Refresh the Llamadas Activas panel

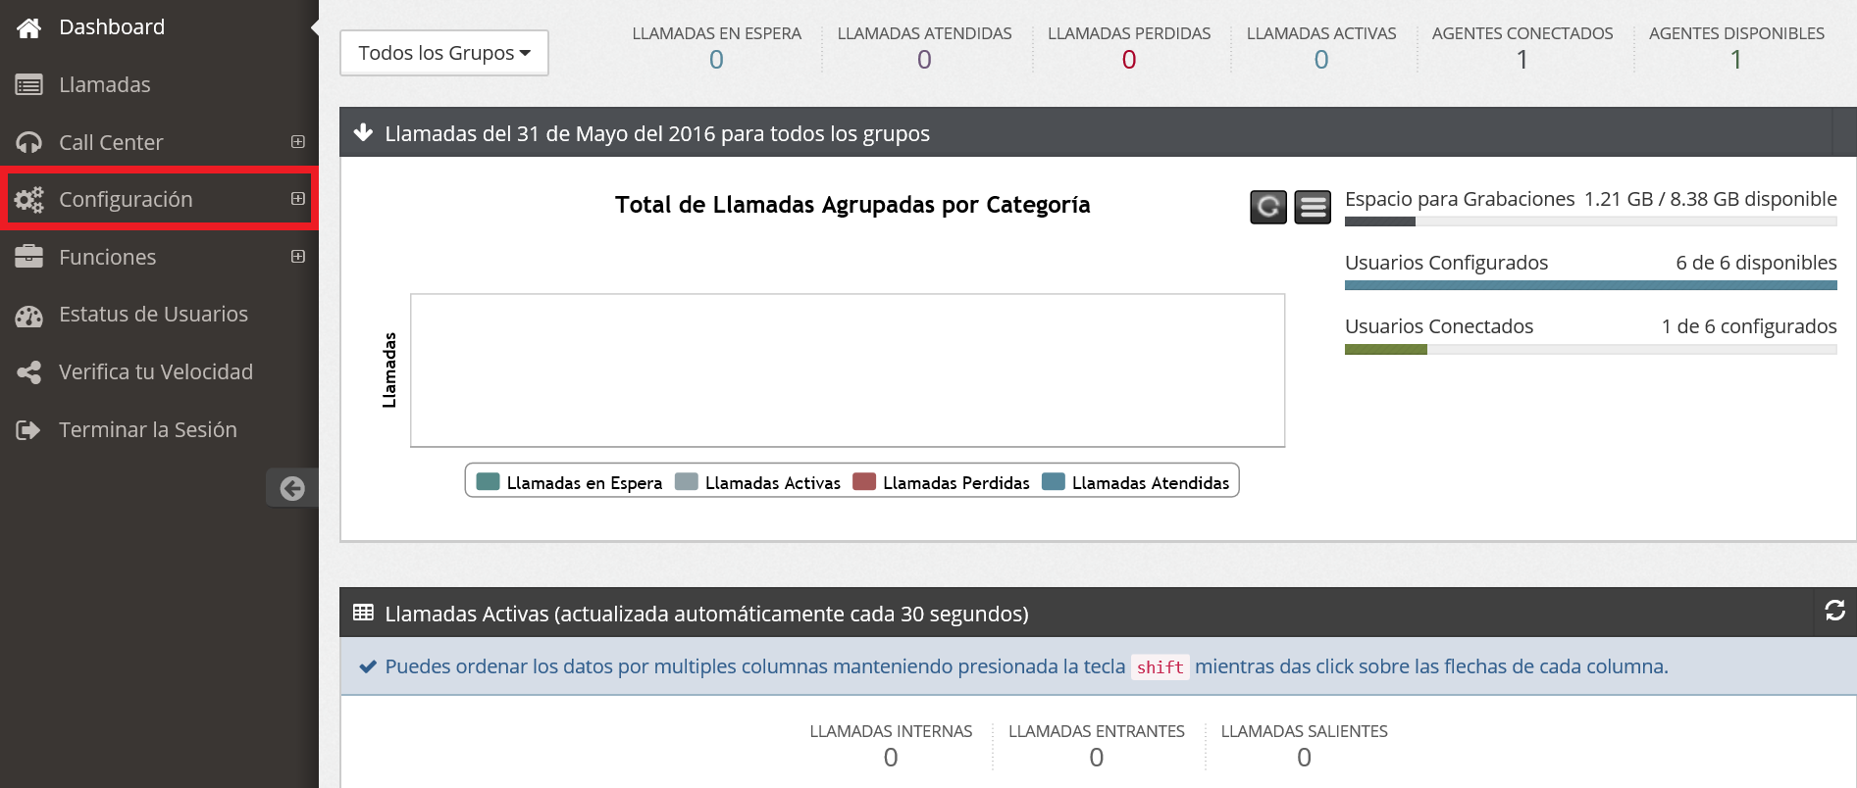pyautogui.click(x=1834, y=611)
